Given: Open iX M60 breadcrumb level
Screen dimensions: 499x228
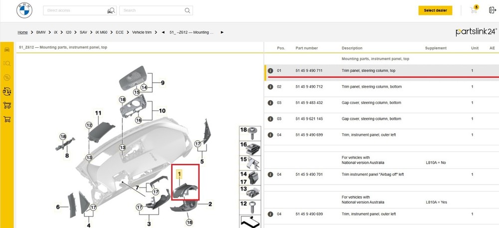Looking at the screenshot, I should [x=101, y=32].
